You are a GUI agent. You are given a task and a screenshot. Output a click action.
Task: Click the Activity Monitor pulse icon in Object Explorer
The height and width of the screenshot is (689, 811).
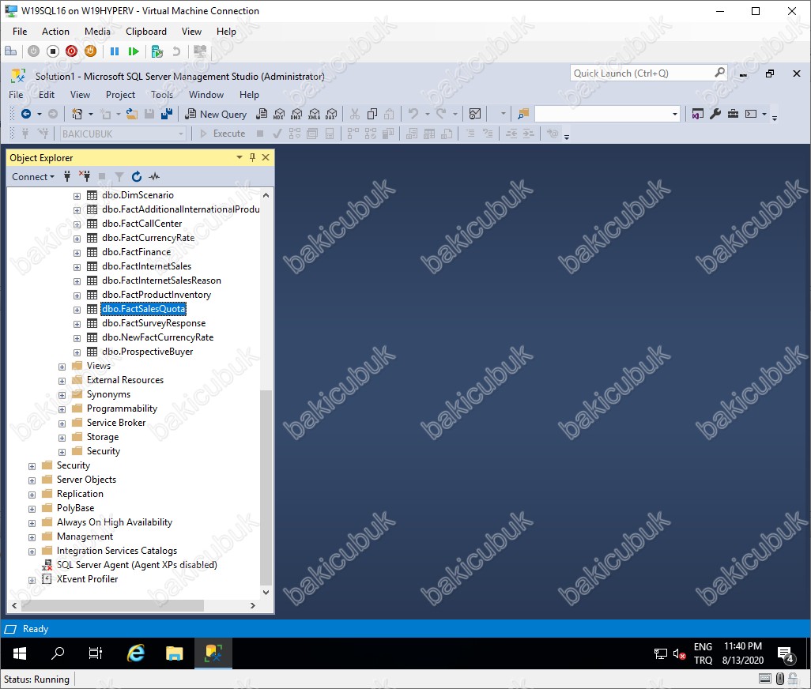coord(154,177)
